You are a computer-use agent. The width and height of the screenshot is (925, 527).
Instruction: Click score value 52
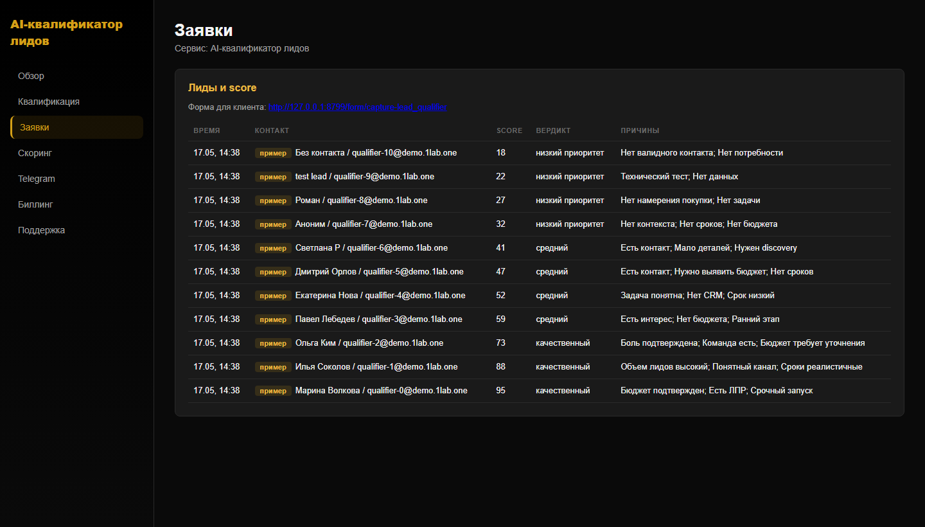[x=501, y=296]
